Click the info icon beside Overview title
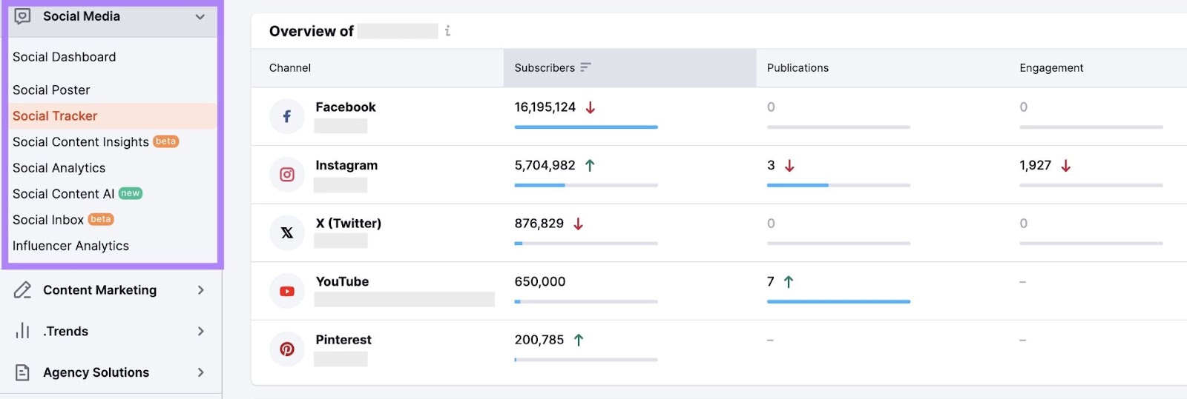This screenshot has width=1187, height=399. pyautogui.click(x=447, y=31)
